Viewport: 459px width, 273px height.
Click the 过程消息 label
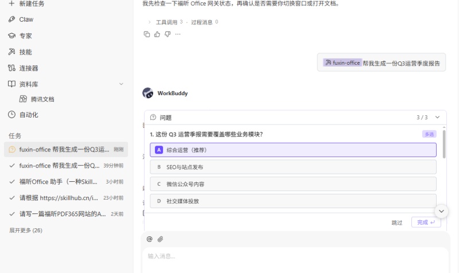click(201, 22)
